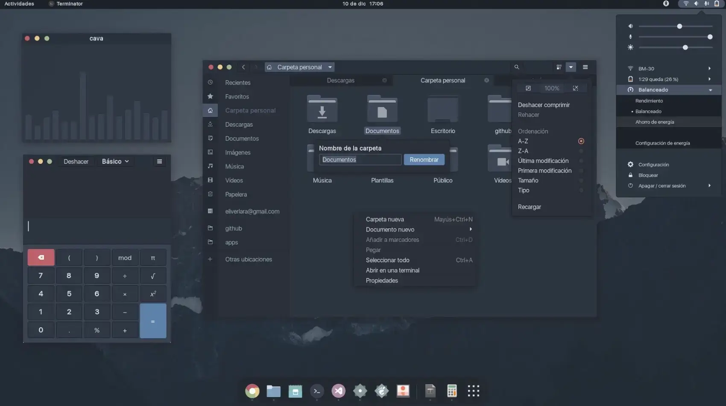
Task: Expand the BM-30 Wi-Fi submenu
Action: coord(709,69)
